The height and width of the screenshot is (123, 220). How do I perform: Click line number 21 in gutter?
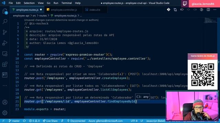(17, 101)
